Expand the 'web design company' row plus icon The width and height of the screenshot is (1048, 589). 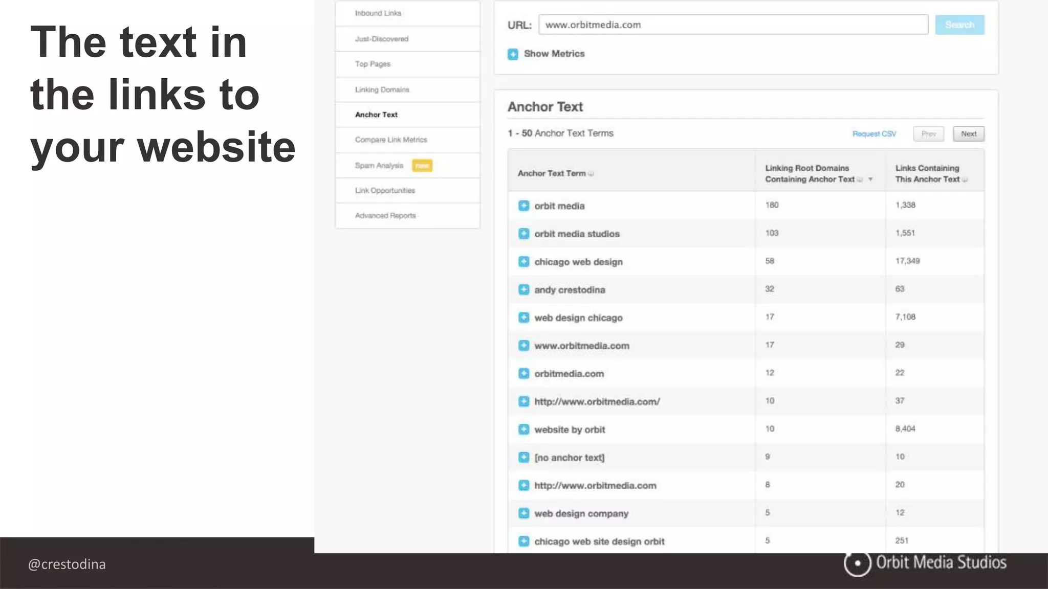click(523, 513)
